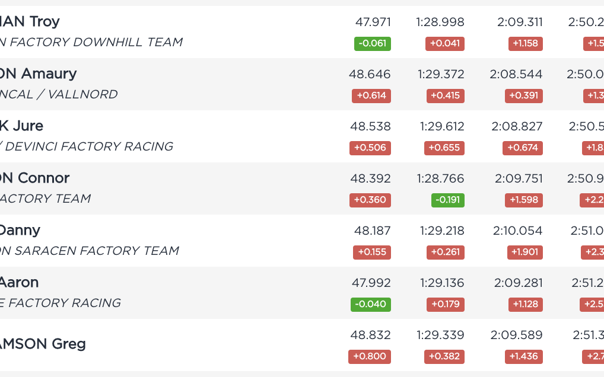604x377 pixels.
Task: Click the SARACEN FACTORY TEAM team name
Action: (x=90, y=251)
